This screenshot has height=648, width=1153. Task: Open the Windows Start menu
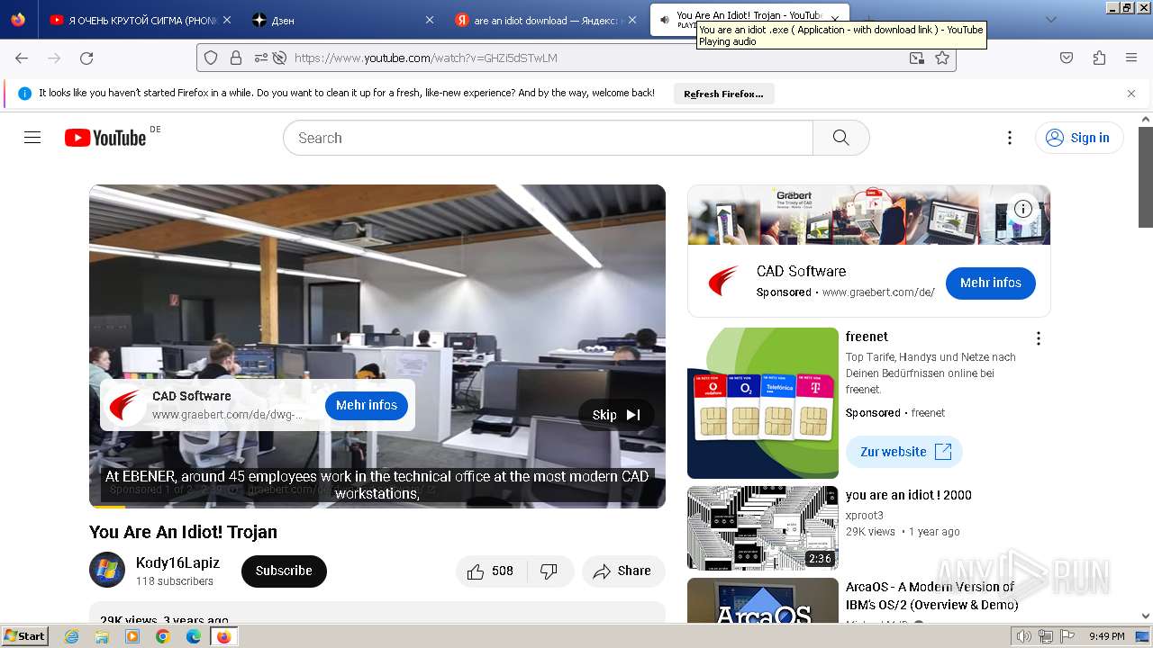(25, 636)
